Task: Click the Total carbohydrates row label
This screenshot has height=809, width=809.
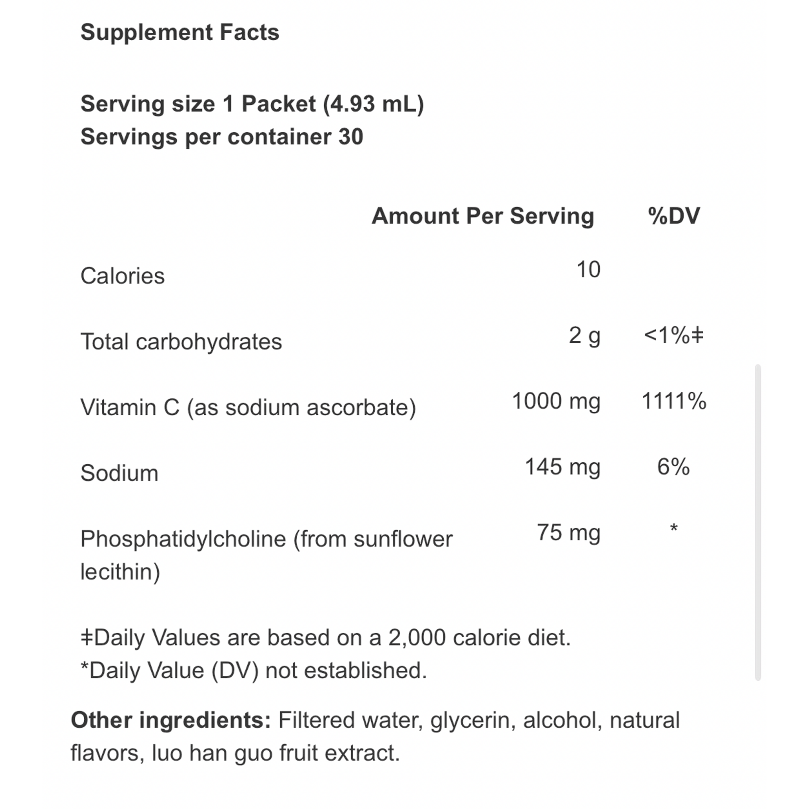Action: pyautogui.click(x=181, y=341)
